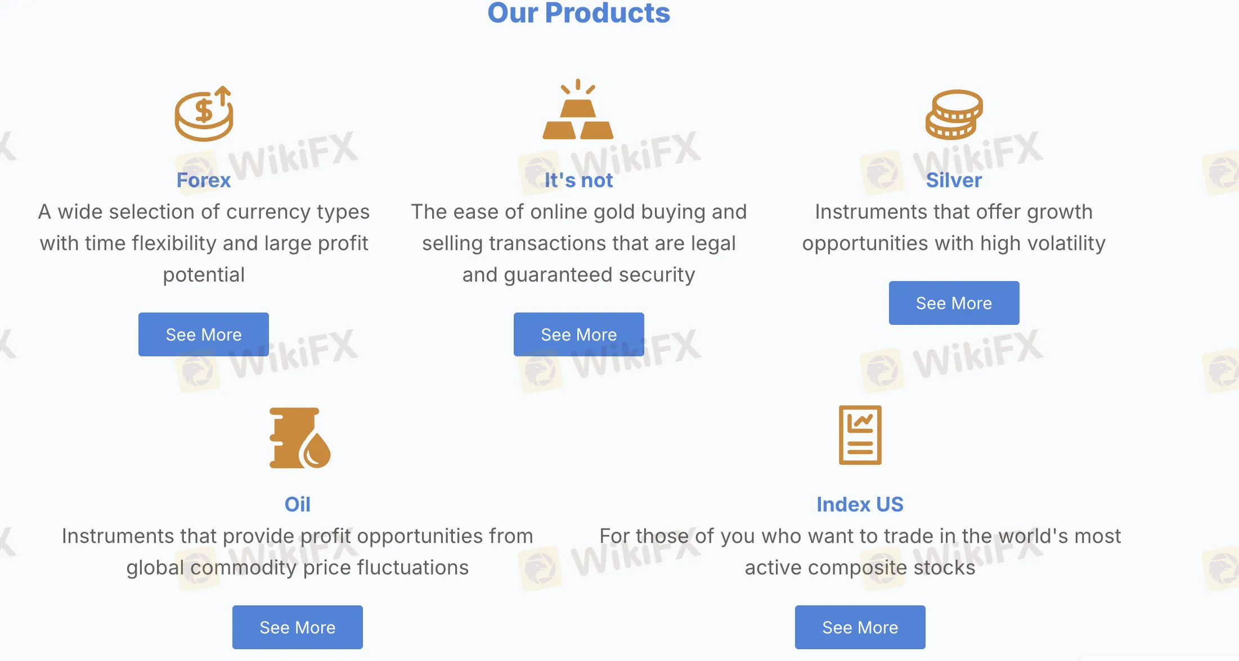Screen dimensions: 1239x661
Task: Click the Oil barrel icon
Action: (x=299, y=437)
